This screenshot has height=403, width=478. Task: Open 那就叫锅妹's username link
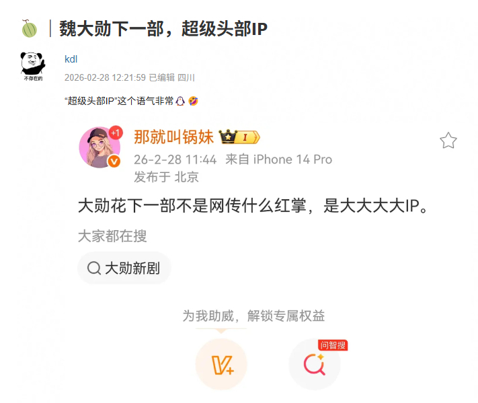coord(173,137)
